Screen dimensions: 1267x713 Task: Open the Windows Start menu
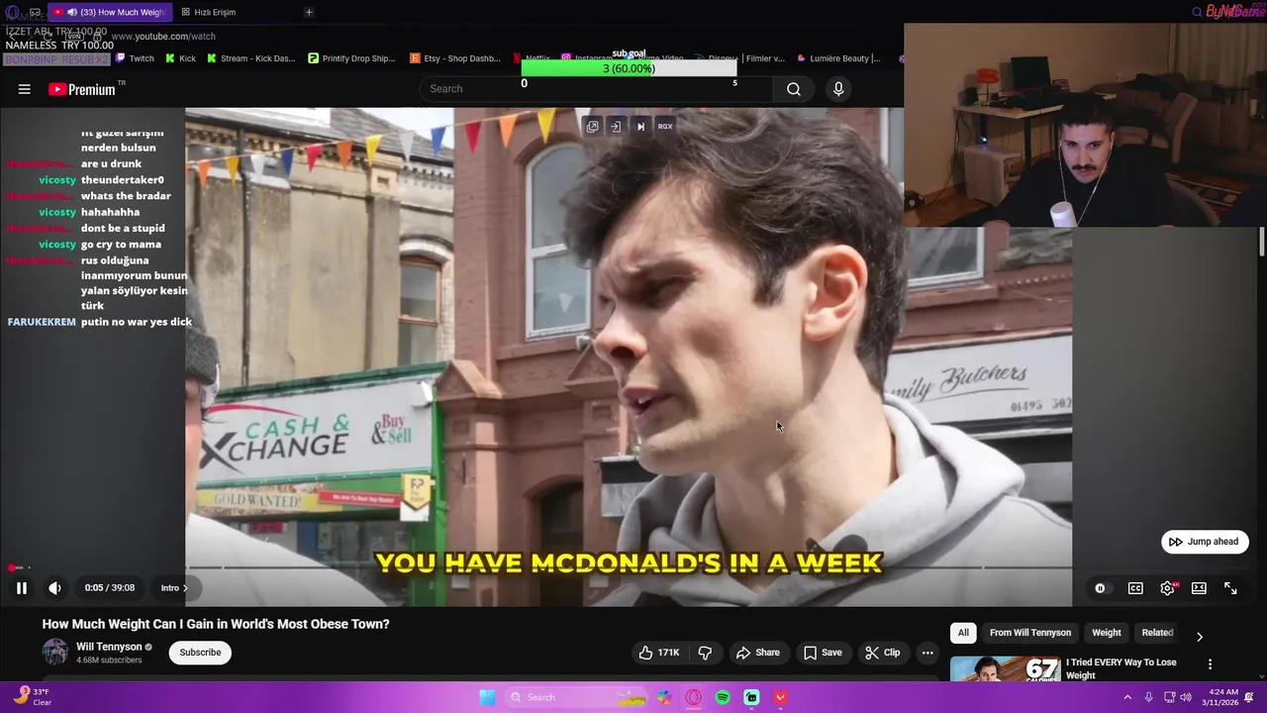tap(487, 697)
